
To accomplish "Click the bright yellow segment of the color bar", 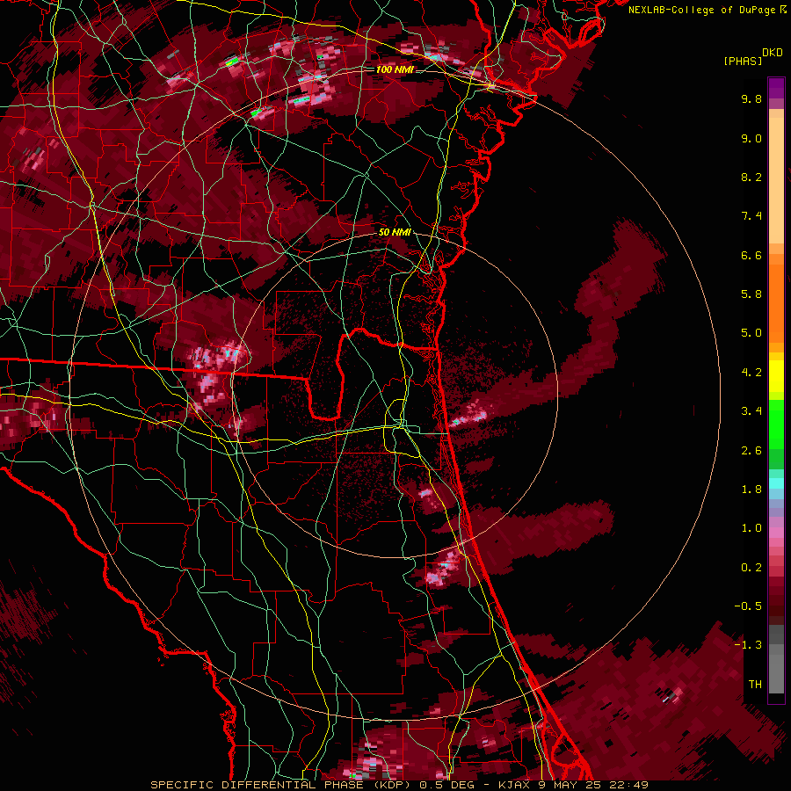I will point(776,376).
